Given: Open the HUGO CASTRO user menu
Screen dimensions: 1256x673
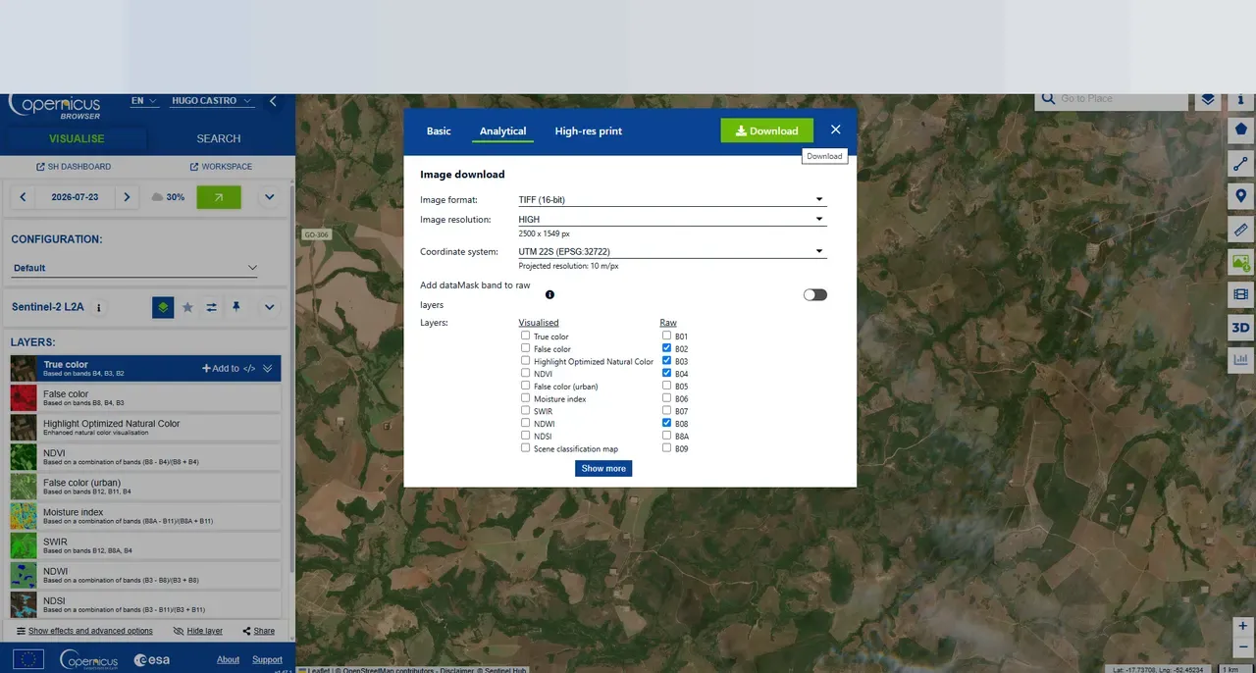Looking at the screenshot, I should (x=212, y=101).
